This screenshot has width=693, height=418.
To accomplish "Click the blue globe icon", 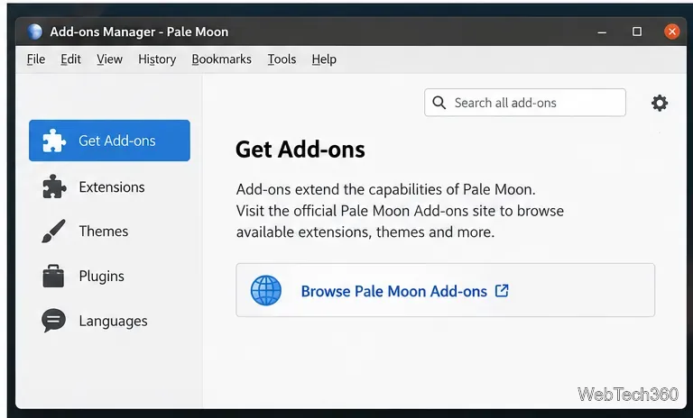I will coord(266,290).
